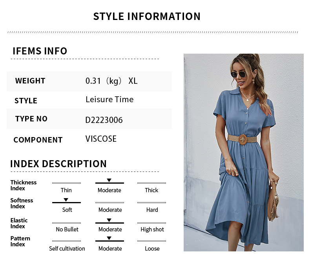Click the Elastic Index Moderate triangle marker
This screenshot has height=260, width=310.
click(109, 220)
